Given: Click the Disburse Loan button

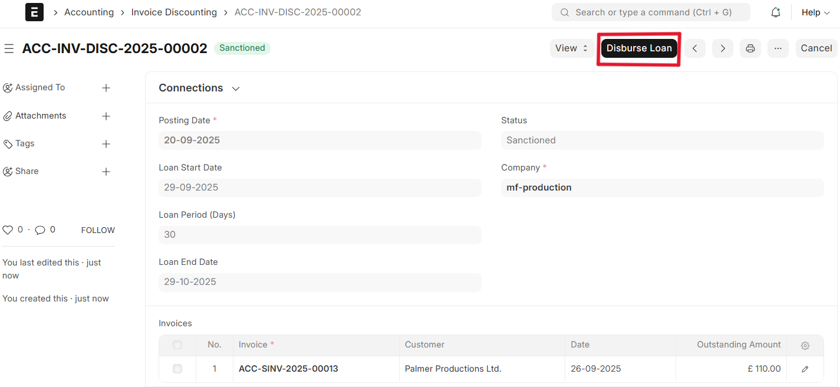Looking at the screenshot, I should point(639,48).
